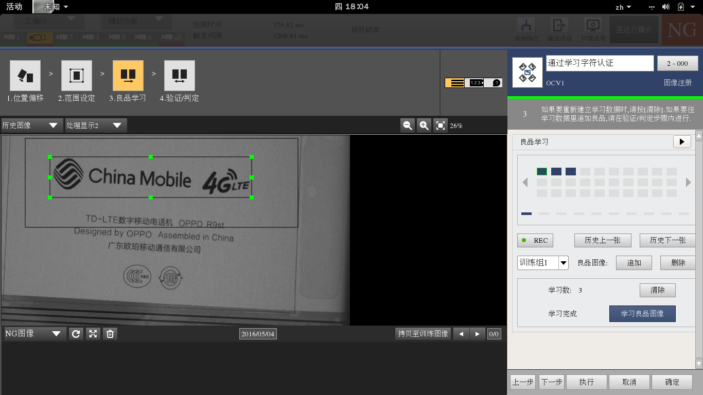
Task: Refresh the NG image list
Action: 76,334
